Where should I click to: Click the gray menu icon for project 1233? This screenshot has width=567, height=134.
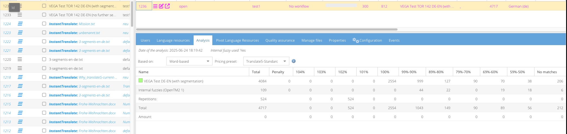tap(20, 15)
